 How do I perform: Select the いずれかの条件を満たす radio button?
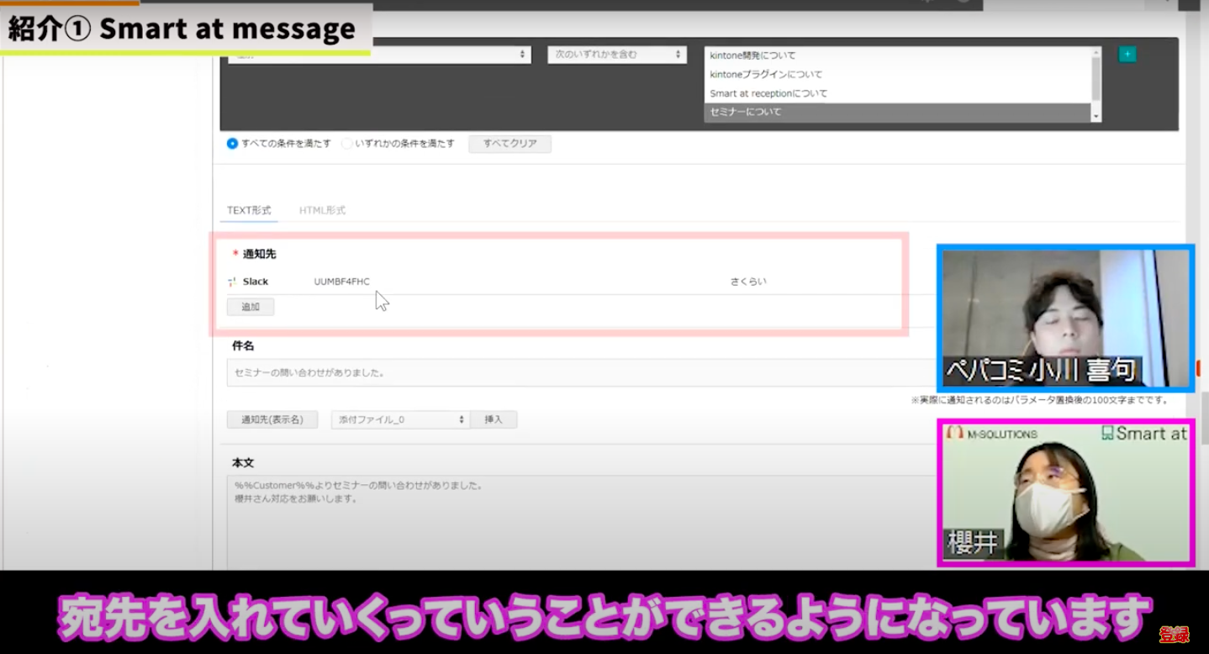[346, 144]
